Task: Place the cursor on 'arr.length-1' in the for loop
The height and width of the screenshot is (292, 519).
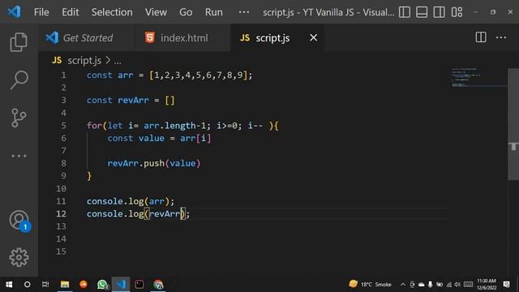Action: pos(175,126)
